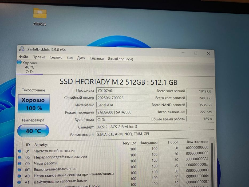Click the blue status dot of row 05
The width and height of the screenshot is (249, 187).
click(x=19, y=157)
